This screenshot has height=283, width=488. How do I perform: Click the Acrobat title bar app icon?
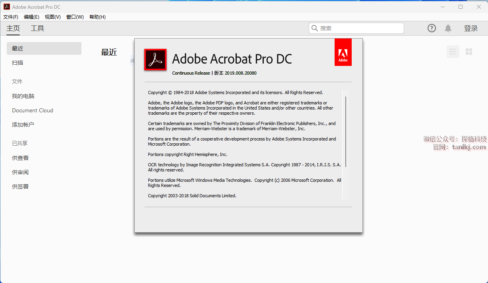pyautogui.click(x=7, y=7)
